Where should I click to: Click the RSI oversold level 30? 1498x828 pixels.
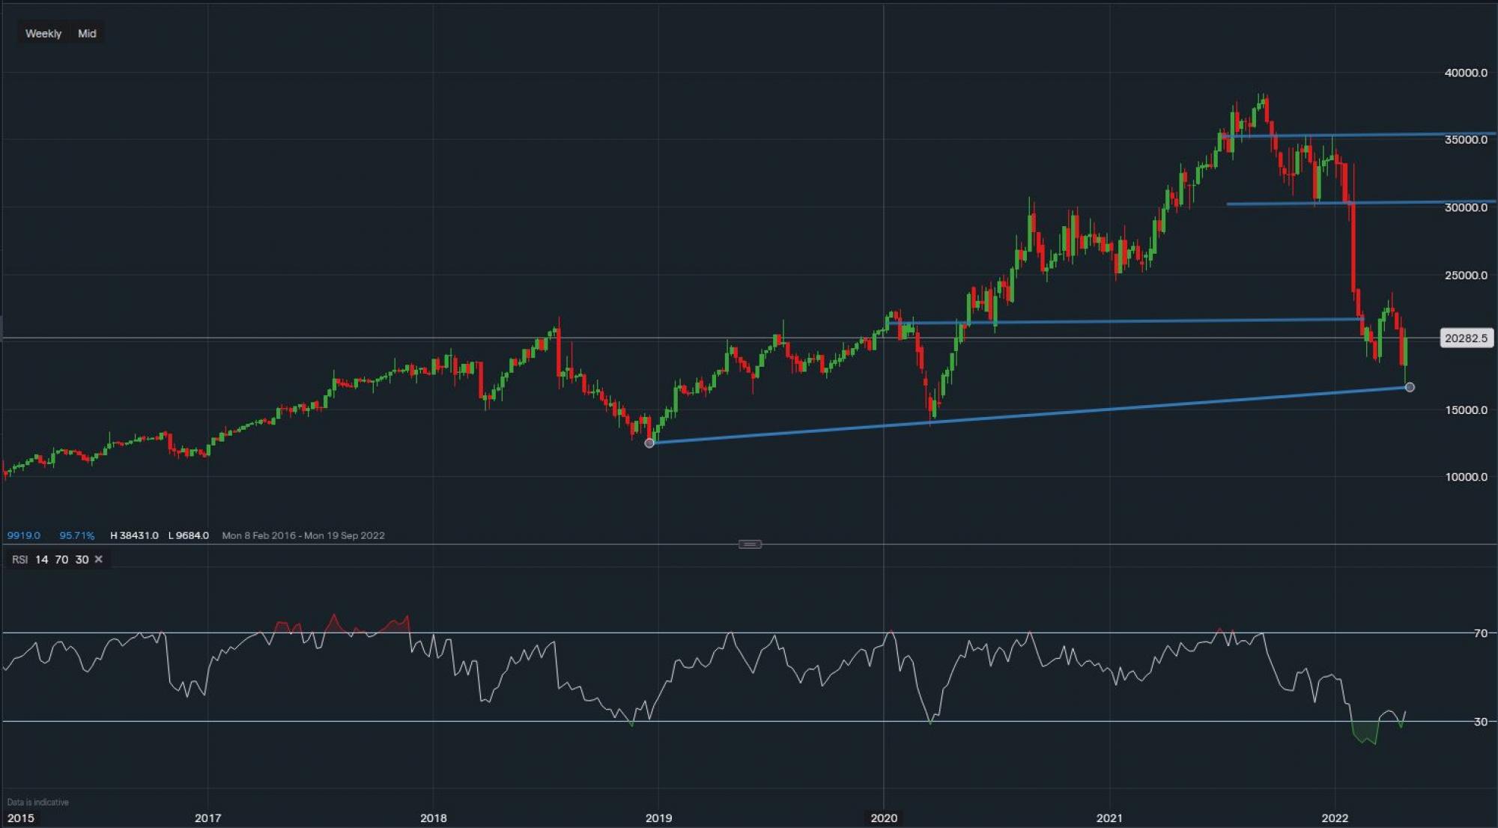(82, 559)
